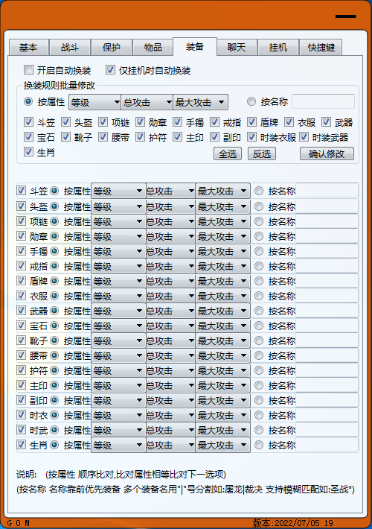Open 最大攻击 dropdown in 勋章 row
372x529 pixels.
[x=222, y=236]
